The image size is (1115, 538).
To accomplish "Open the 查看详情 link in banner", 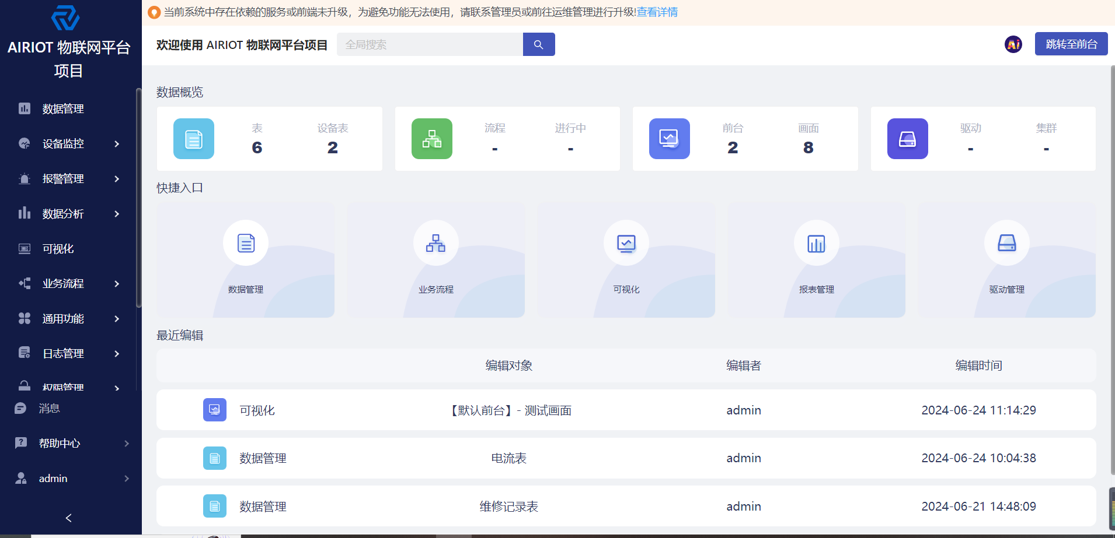I will [657, 12].
